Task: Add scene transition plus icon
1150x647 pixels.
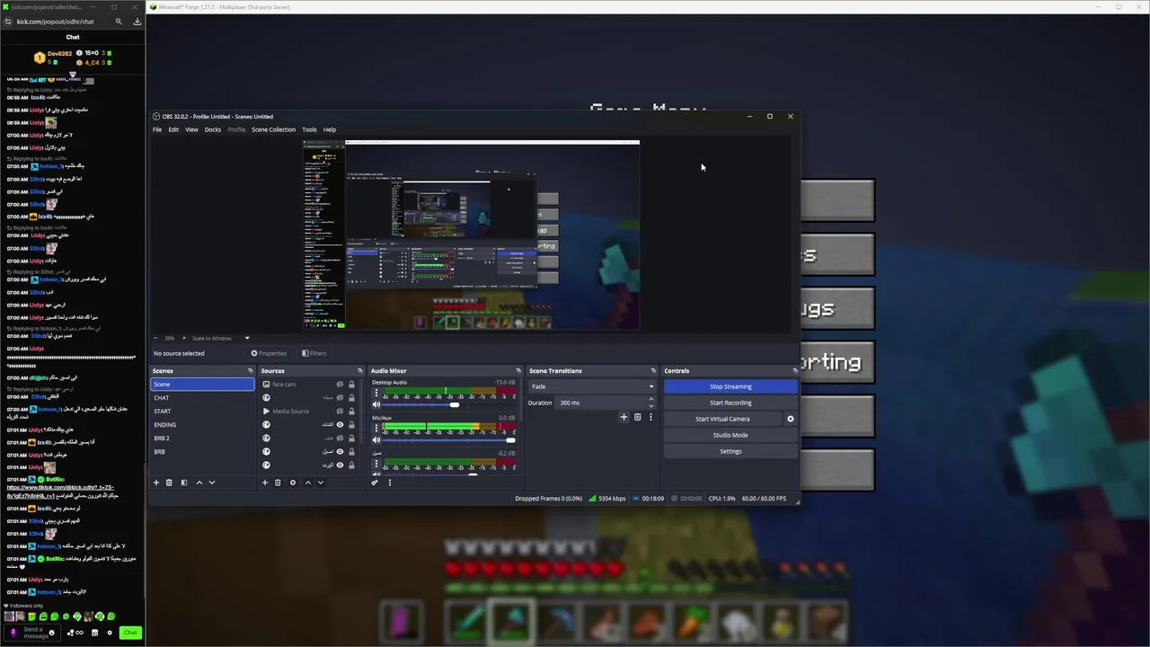Action: tap(624, 417)
